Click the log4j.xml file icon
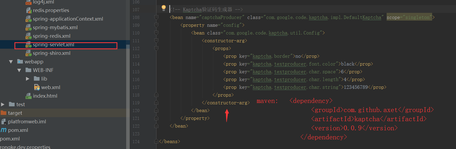 28,2
